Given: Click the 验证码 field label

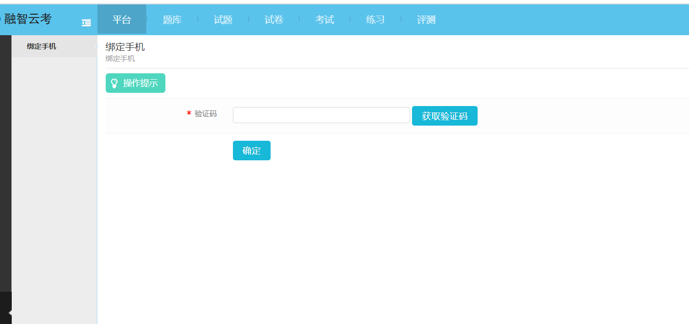Looking at the screenshot, I should [x=206, y=114].
